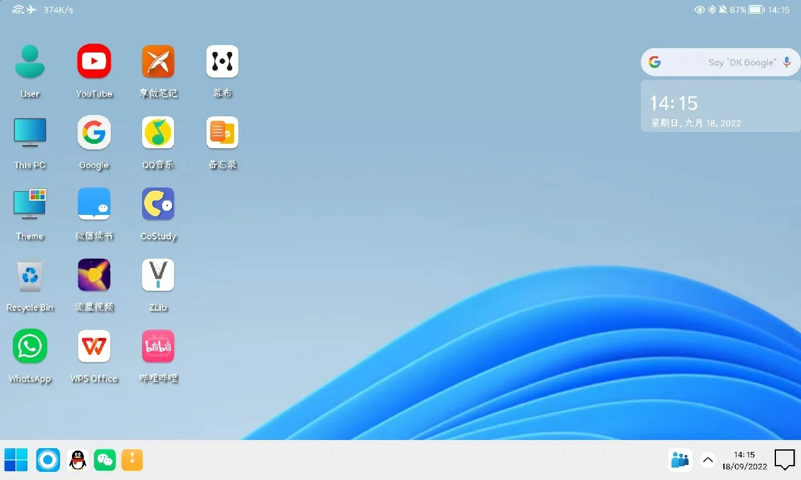Open WeChat in the taskbar
The height and width of the screenshot is (480, 801).
[105, 460]
